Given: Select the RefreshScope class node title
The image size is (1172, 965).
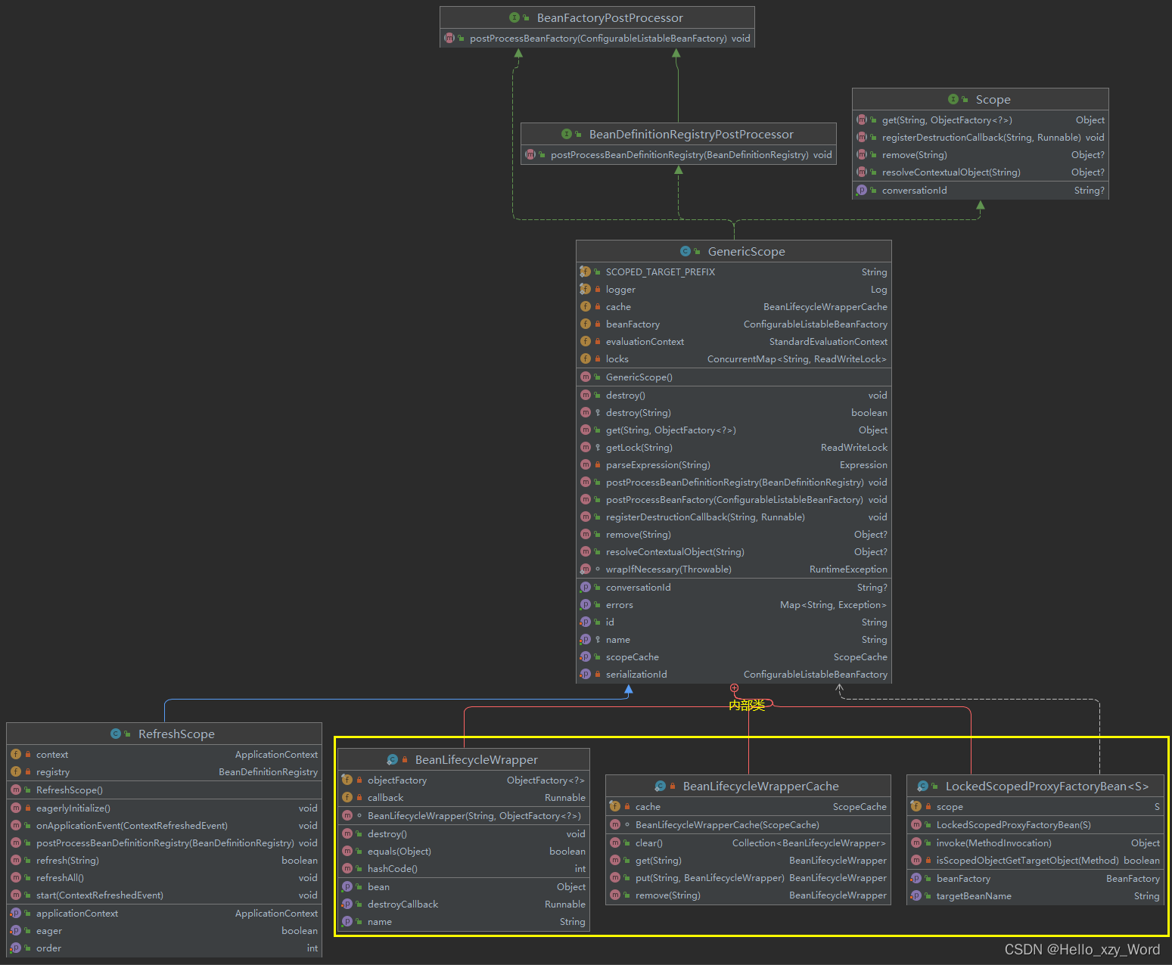Looking at the screenshot, I should pos(176,734).
